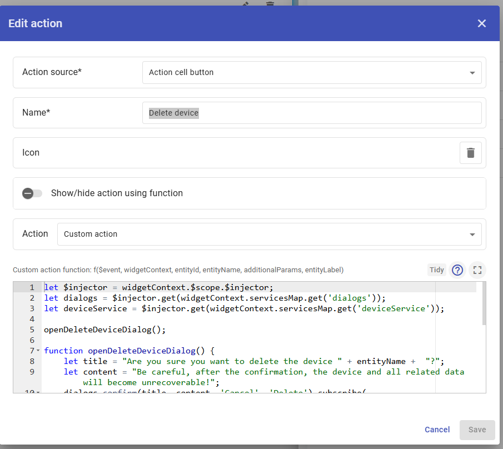Expand code editor to fullscreen
503x449 pixels.
click(x=477, y=270)
